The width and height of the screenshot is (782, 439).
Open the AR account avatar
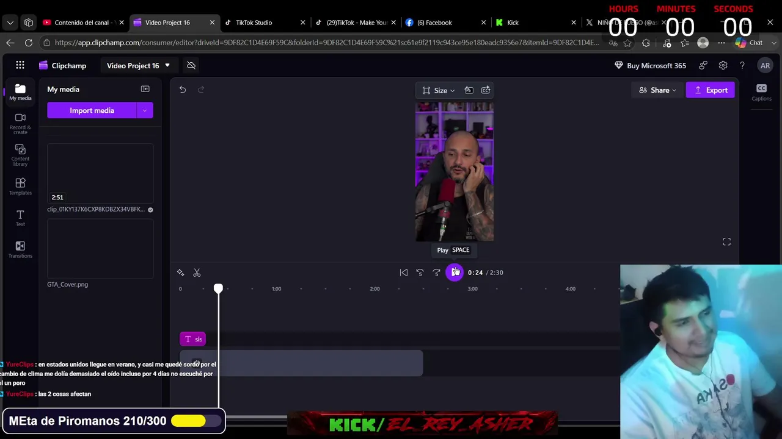(x=765, y=65)
